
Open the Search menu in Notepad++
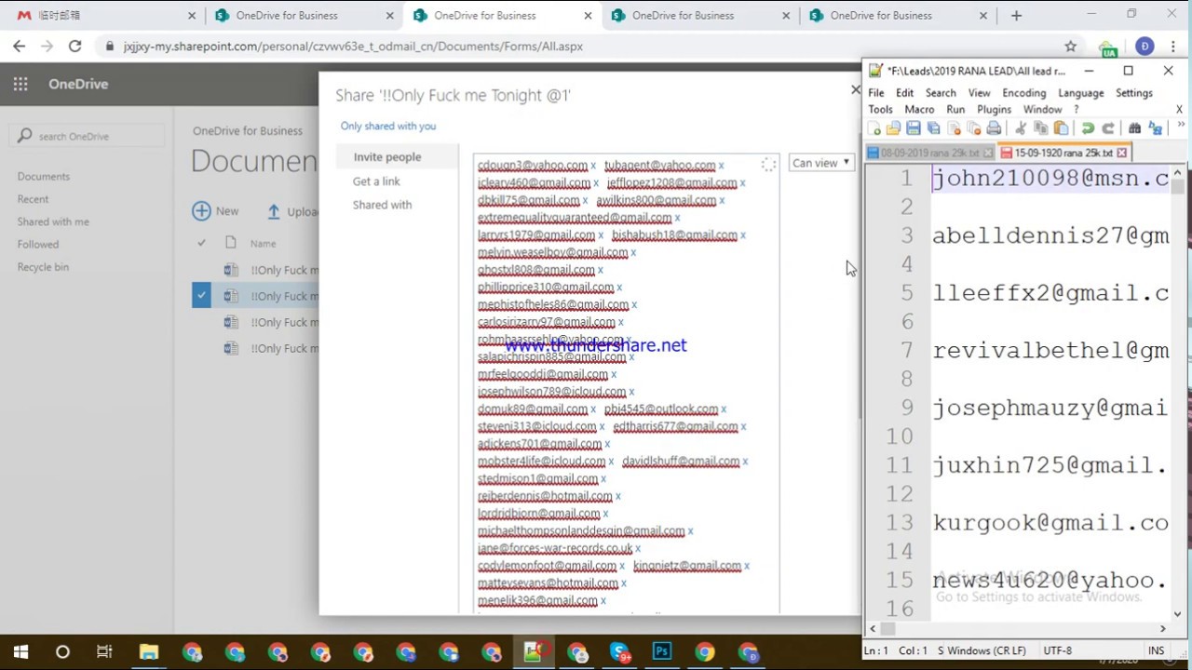[941, 93]
